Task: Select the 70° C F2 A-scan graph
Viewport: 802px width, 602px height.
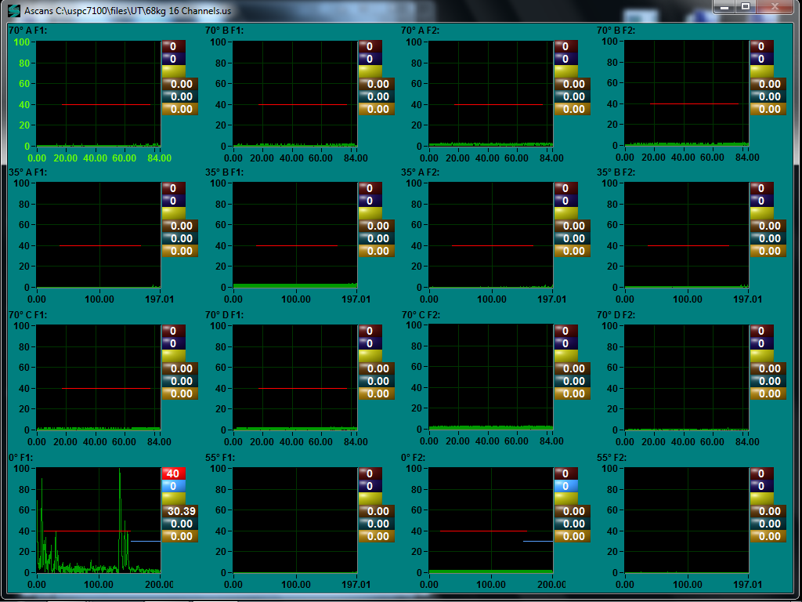Action: point(490,378)
